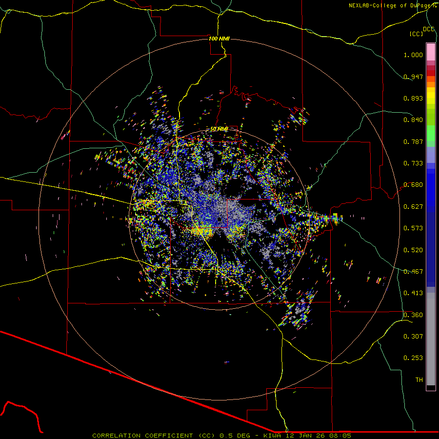
Task: Click the CORRELATION COEFFICIENT (CC) footer title
Action: pos(154,436)
